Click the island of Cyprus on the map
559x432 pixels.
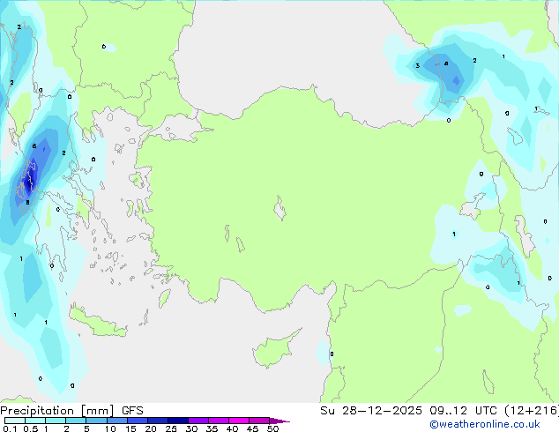pyautogui.click(x=272, y=351)
